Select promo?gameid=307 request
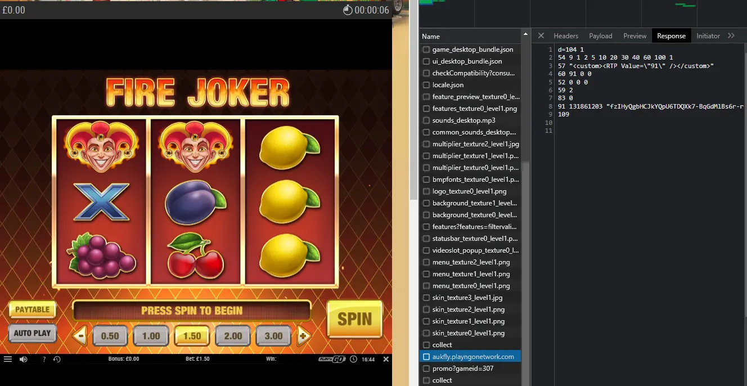 coord(470,369)
